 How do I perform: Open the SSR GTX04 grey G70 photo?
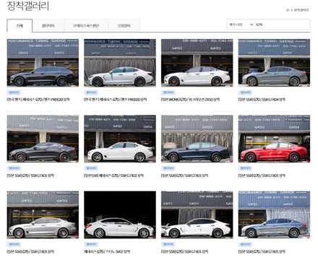tap(274, 63)
